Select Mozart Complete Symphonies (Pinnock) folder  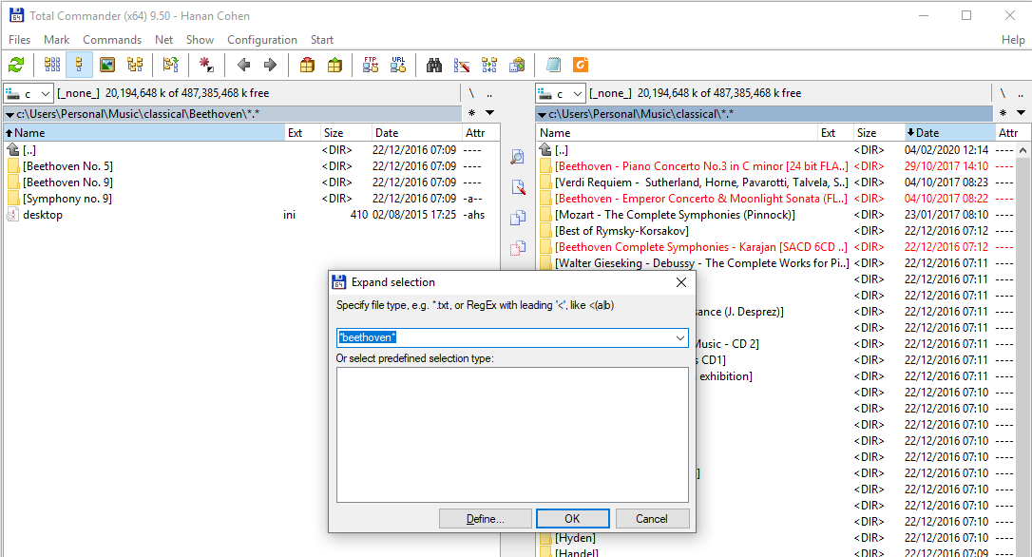click(675, 215)
